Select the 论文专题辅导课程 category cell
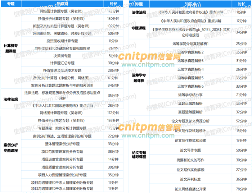The image size is (252, 193). click(x=138, y=155)
